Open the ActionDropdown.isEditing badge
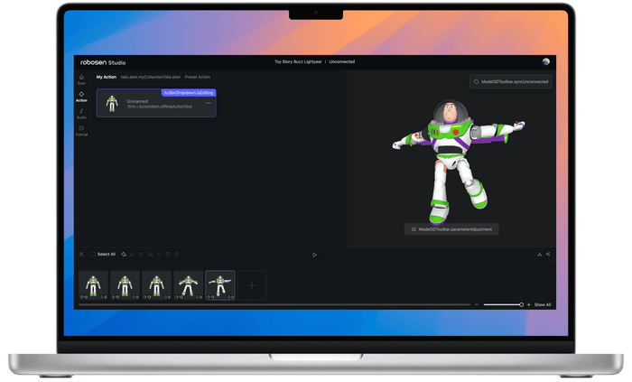Image resolution: width=632 pixels, height=382 pixels. pyautogui.click(x=187, y=92)
